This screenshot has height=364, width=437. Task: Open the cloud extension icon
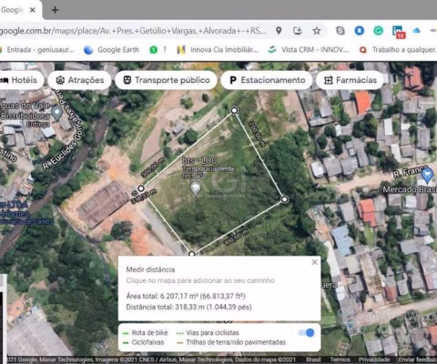pyautogui.click(x=417, y=31)
